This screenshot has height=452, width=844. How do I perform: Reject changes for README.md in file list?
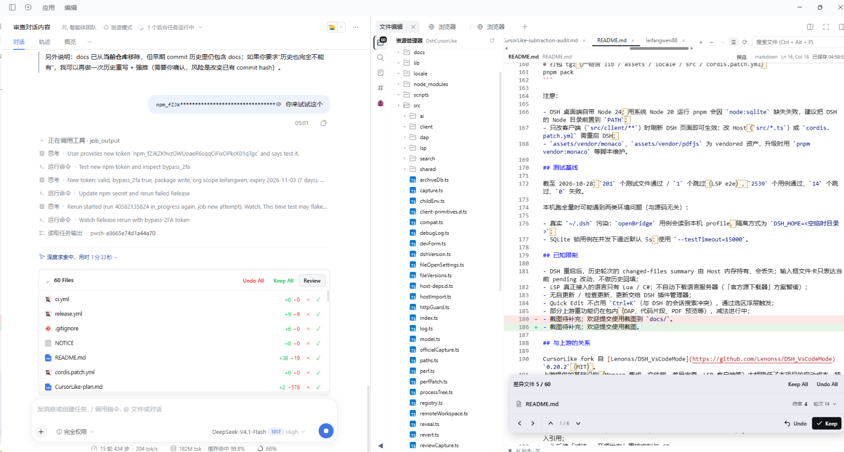tap(308, 358)
